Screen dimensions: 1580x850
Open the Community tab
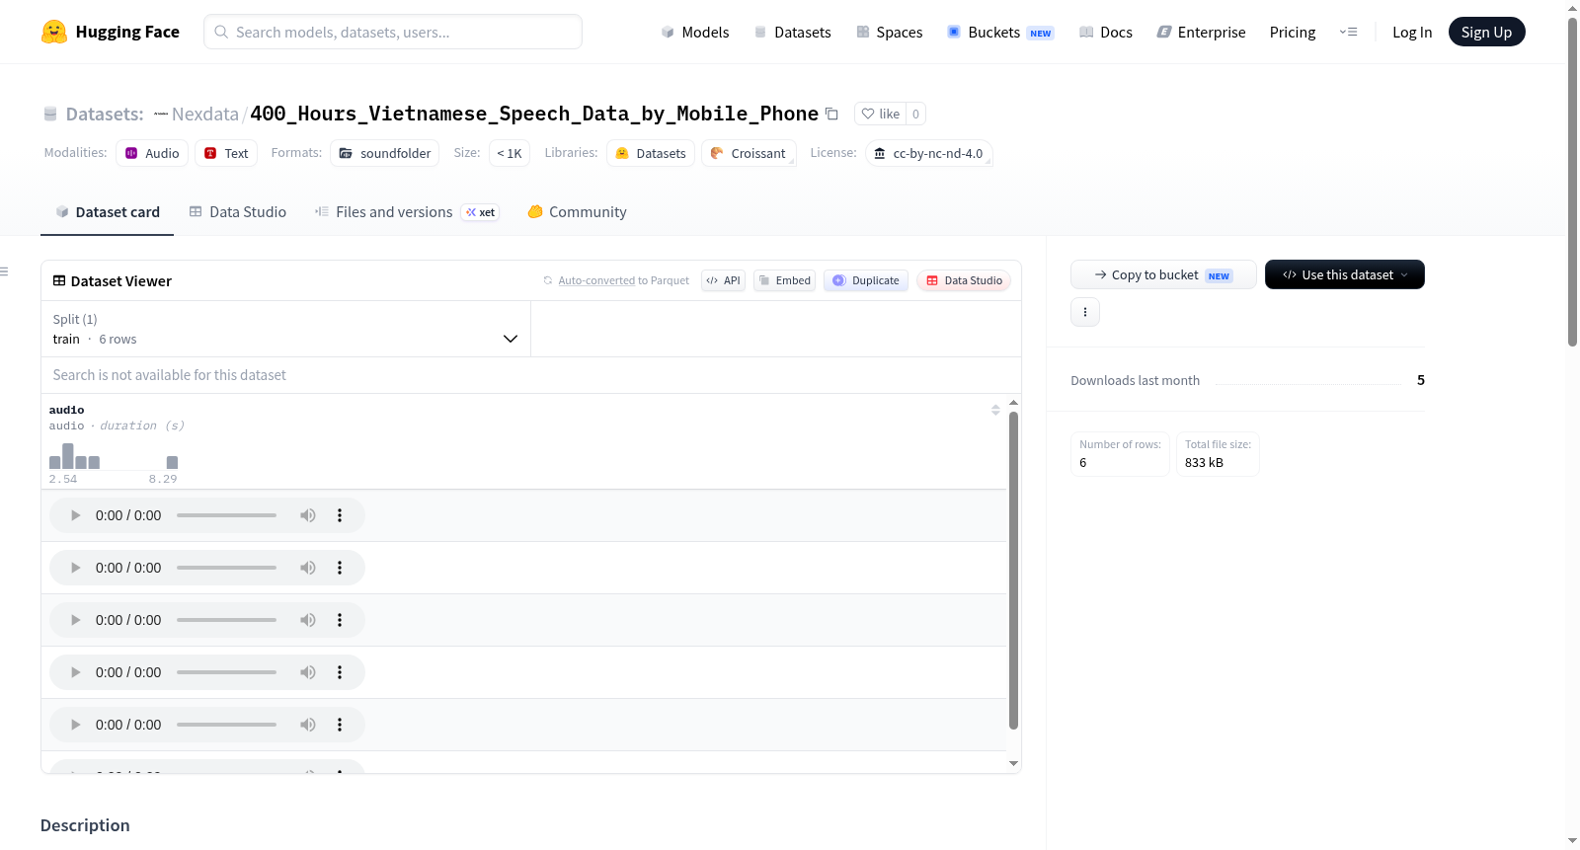pos(578,212)
